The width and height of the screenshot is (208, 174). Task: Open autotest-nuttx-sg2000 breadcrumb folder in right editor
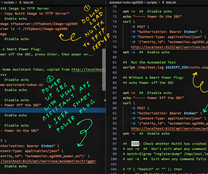click(x=126, y=2)
